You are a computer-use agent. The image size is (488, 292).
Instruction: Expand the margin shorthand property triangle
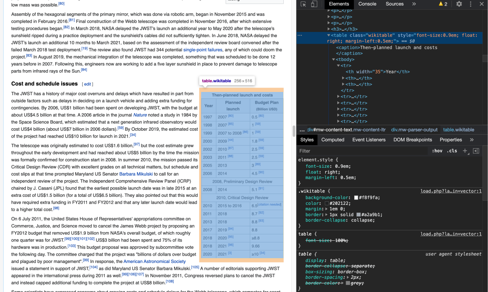(326, 209)
